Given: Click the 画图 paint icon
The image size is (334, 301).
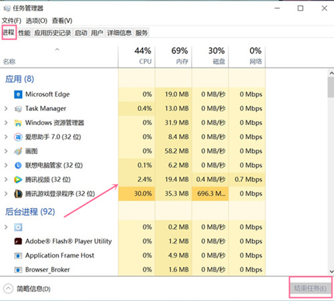Looking at the screenshot, I should click(18, 151).
